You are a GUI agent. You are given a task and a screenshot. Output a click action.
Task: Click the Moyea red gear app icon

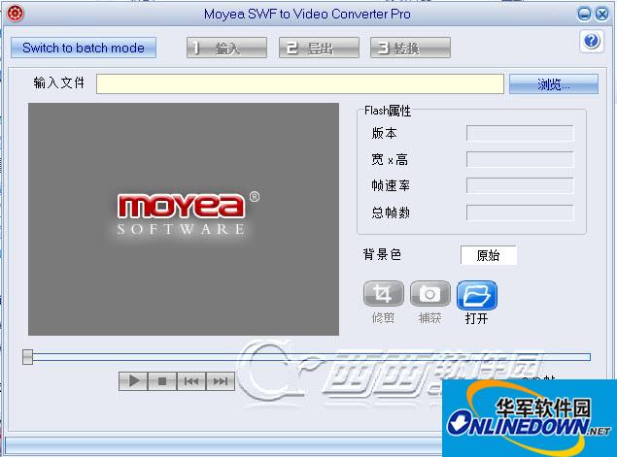tap(16, 13)
